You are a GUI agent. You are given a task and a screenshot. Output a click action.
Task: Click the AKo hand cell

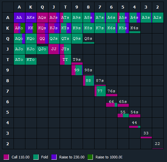coord(19,28)
